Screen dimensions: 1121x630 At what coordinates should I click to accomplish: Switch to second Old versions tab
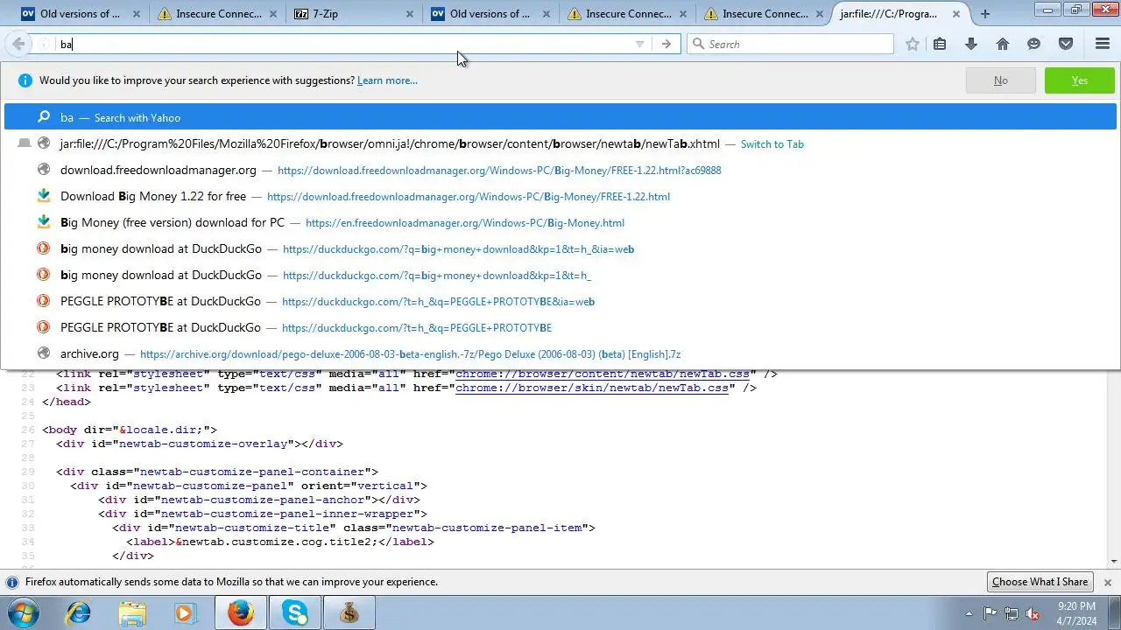click(x=490, y=14)
